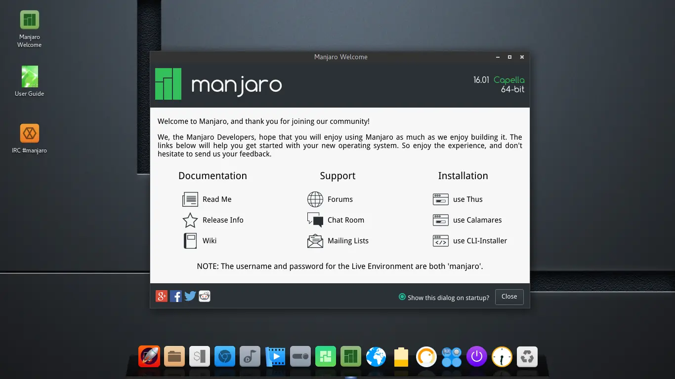Minimize the Manjaro Welcome window
The image size is (675, 379).
pos(497,57)
